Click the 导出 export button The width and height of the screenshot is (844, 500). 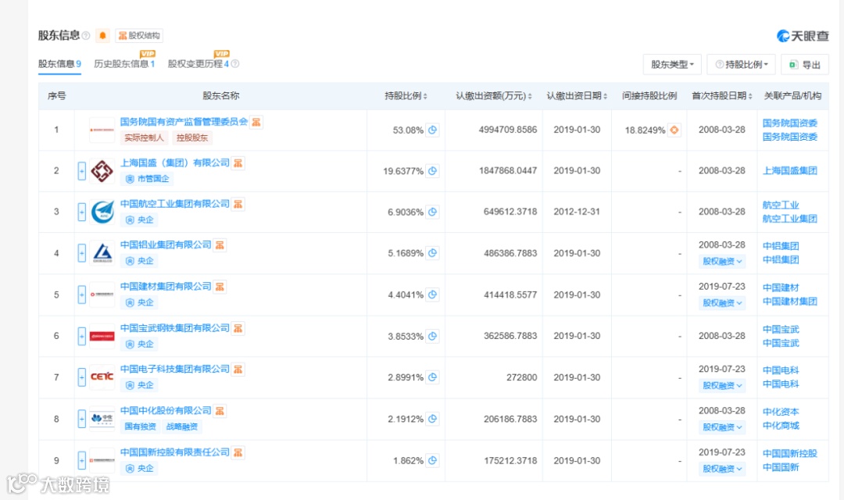tap(805, 65)
